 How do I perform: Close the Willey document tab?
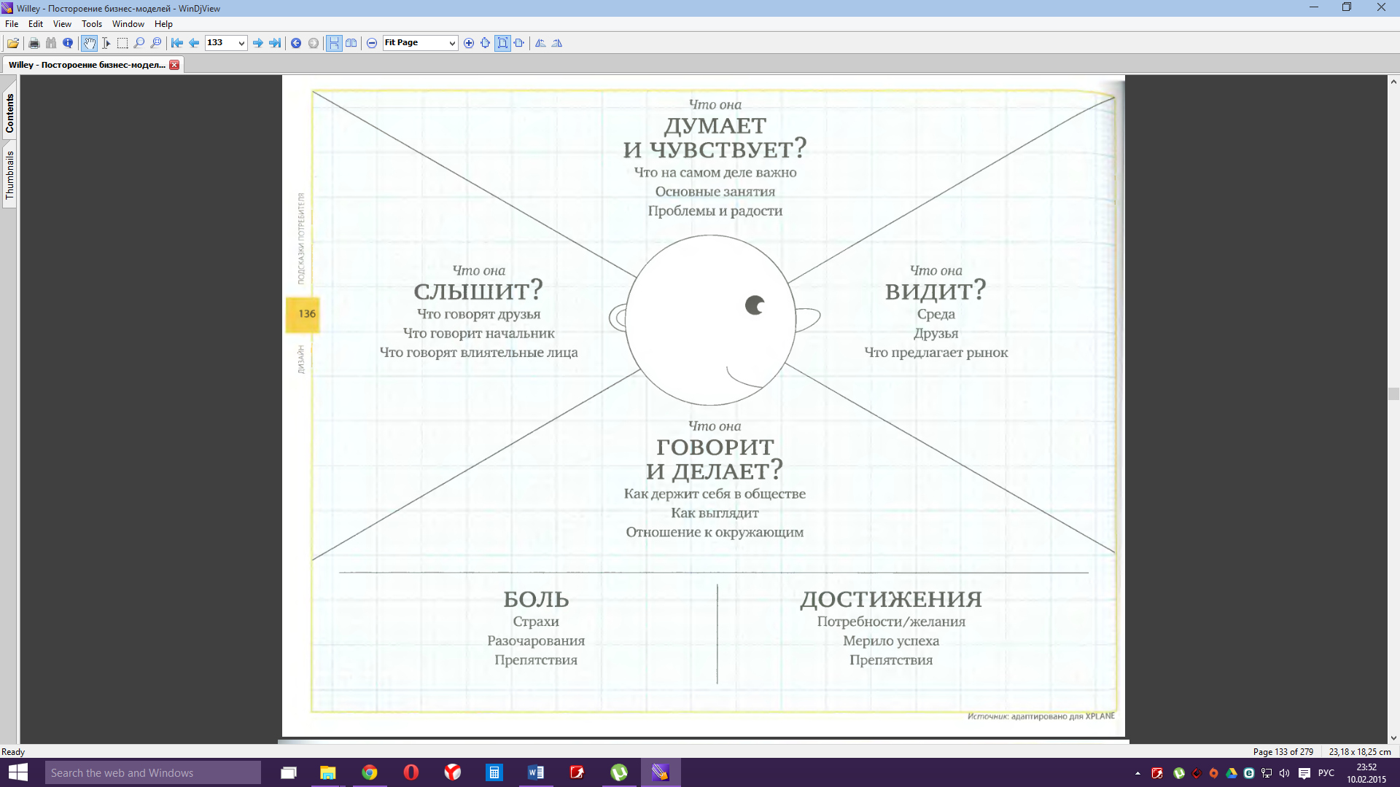point(174,65)
